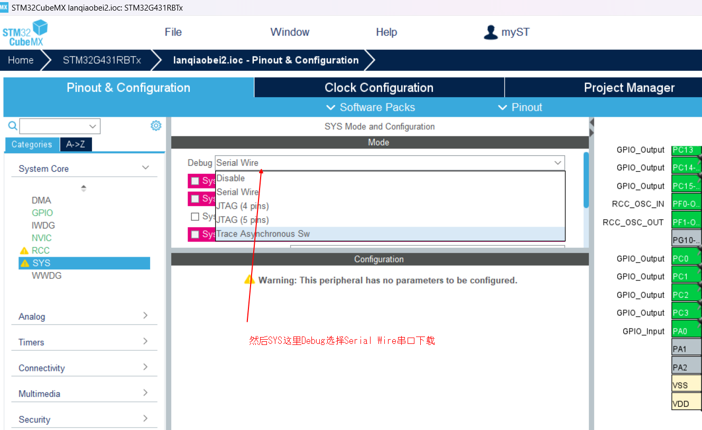Toggle the first pink Sys checkbox below Debug
The height and width of the screenshot is (430, 702).
click(195, 181)
